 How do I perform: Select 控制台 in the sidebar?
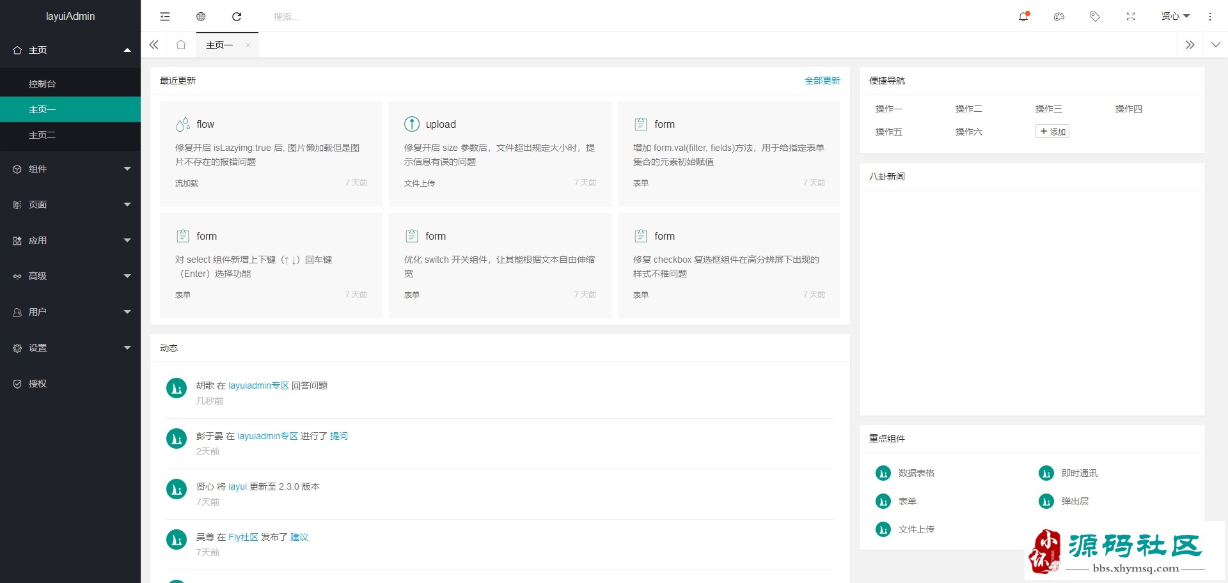(70, 84)
